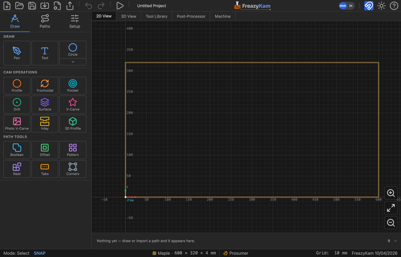The width and height of the screenshot is (401, 257).
Task: Add a Surface operation
Action: pos(45,104)
